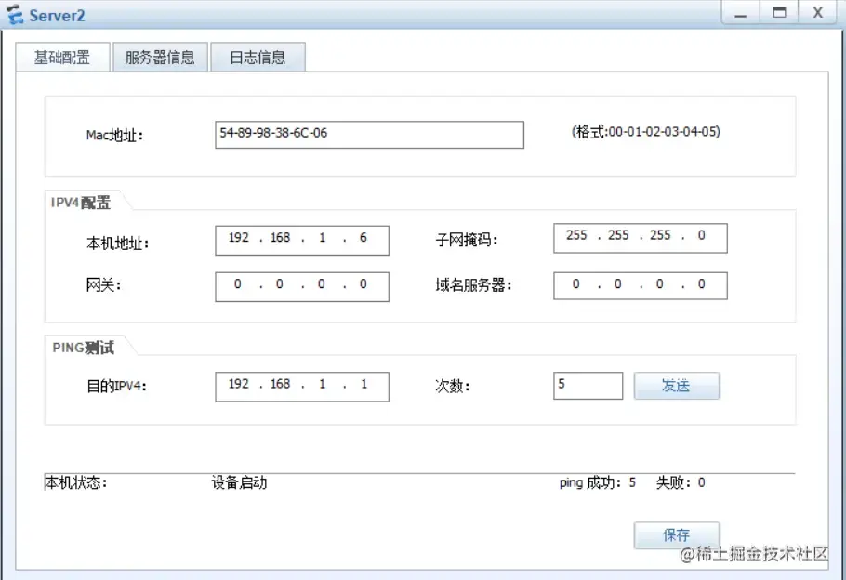846x580 pixels.
Task: Click the 本机状态 label
Action: [75, 482]
